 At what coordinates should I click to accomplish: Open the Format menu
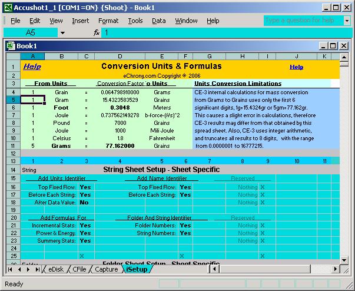tap(108, 21)
